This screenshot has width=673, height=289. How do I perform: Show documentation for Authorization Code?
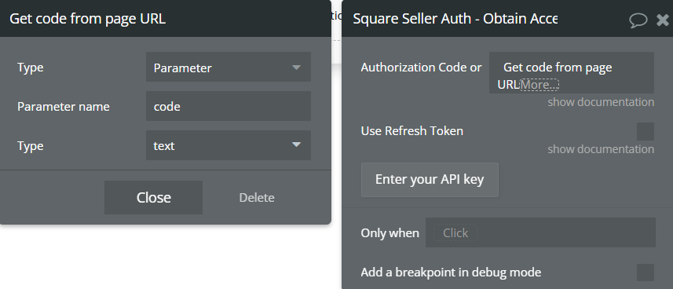(x=601, y=102)
